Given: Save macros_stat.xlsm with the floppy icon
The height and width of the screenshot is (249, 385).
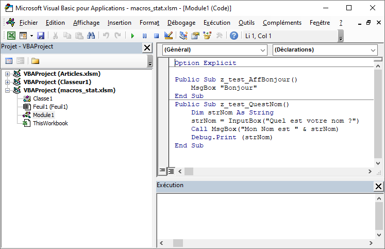Looking at the screenshot, I should pyautogui.click(x=41, y=36).
